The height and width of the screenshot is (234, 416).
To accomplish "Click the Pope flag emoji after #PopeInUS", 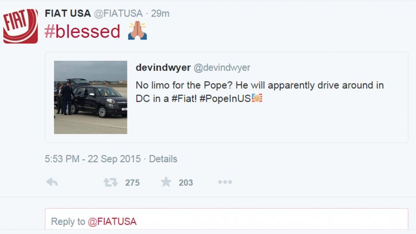I will pos(257,98).
